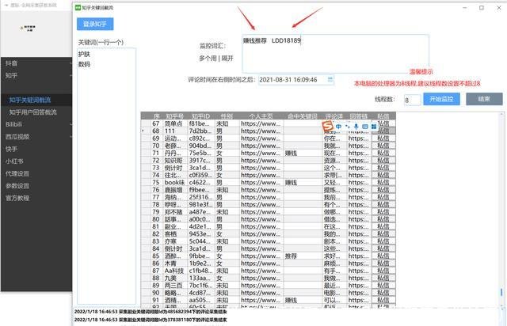
Task: Expand the Bilibili sidebar section
Action: click(36, 124)
